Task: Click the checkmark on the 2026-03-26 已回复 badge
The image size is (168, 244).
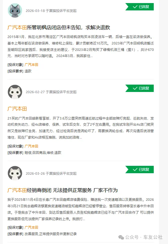Action: pos(135,170)
